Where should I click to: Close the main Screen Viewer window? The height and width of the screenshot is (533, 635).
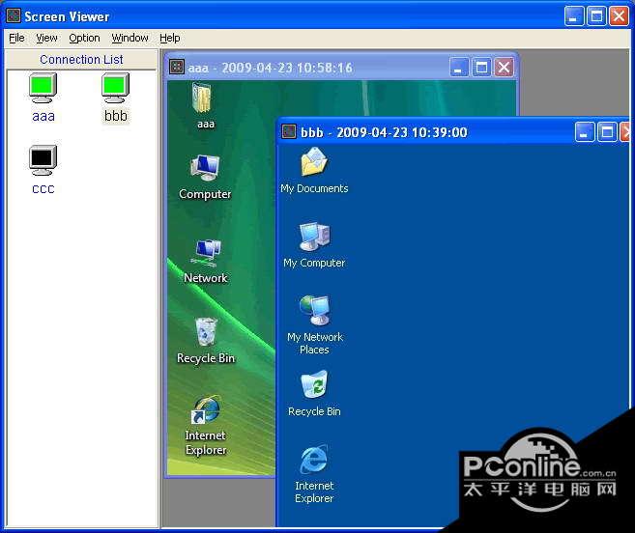click(619, 16)
